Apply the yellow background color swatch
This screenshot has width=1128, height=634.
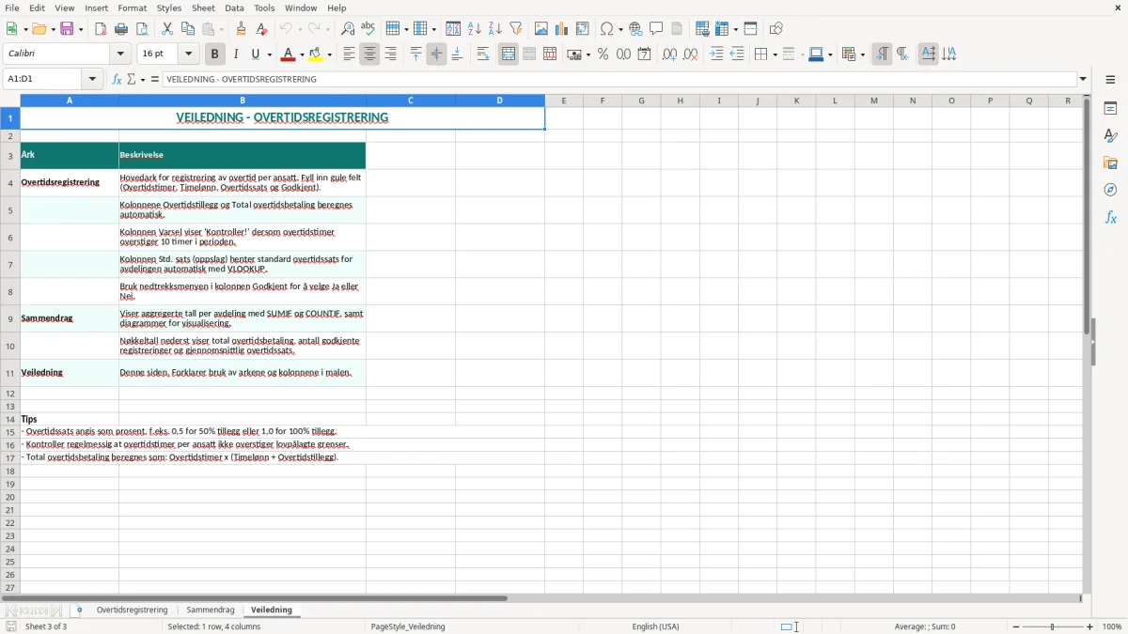tap(316, 54)
